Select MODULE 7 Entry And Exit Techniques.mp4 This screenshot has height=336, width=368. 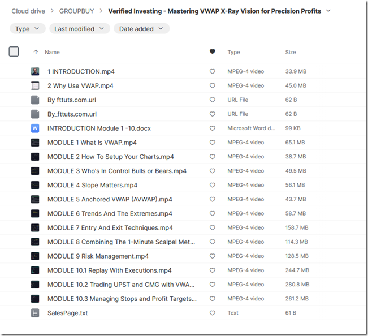(110, 228)
